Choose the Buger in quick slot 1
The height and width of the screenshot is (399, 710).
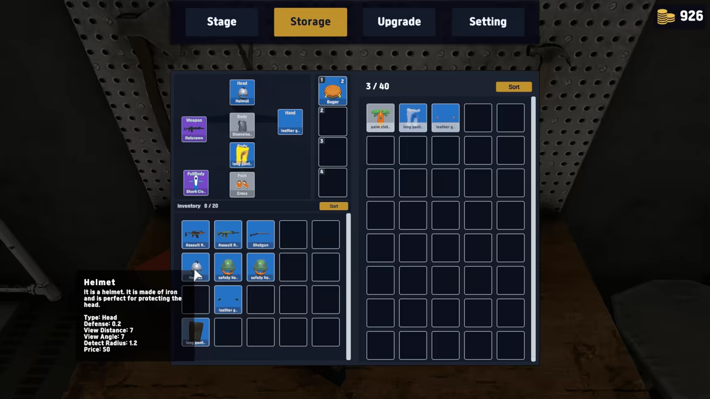click(x=333, y=91)
